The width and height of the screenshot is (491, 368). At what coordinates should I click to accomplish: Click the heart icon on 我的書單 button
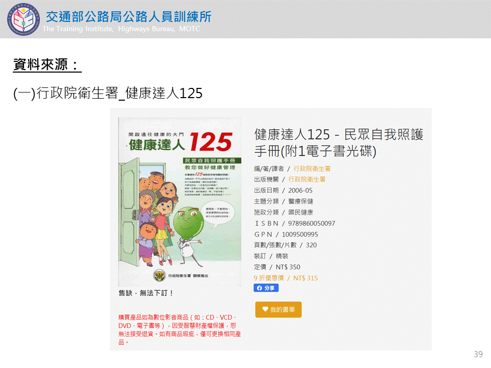(265, 310)
